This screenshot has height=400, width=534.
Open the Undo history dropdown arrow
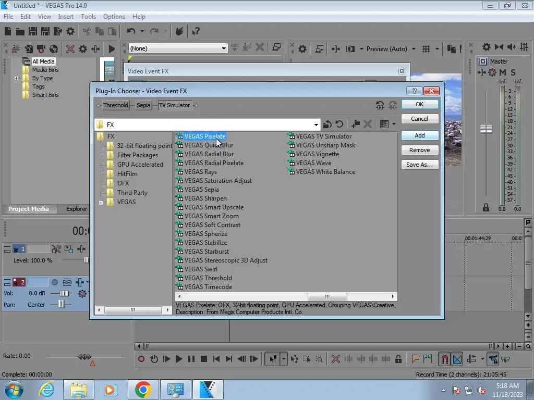pyautogui.click(x=142, y=31)
